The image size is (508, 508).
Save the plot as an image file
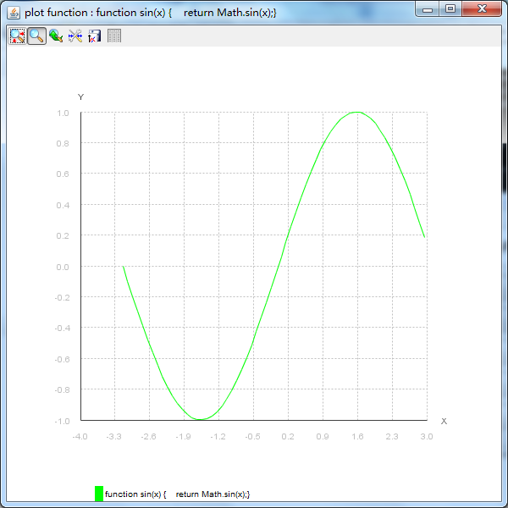click(95, 36)
